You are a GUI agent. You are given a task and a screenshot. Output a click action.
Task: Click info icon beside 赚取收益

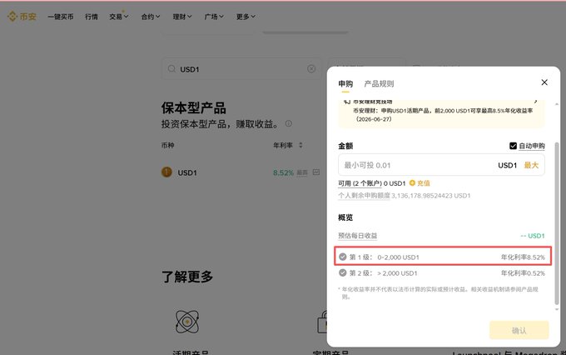tap(289, 123)
